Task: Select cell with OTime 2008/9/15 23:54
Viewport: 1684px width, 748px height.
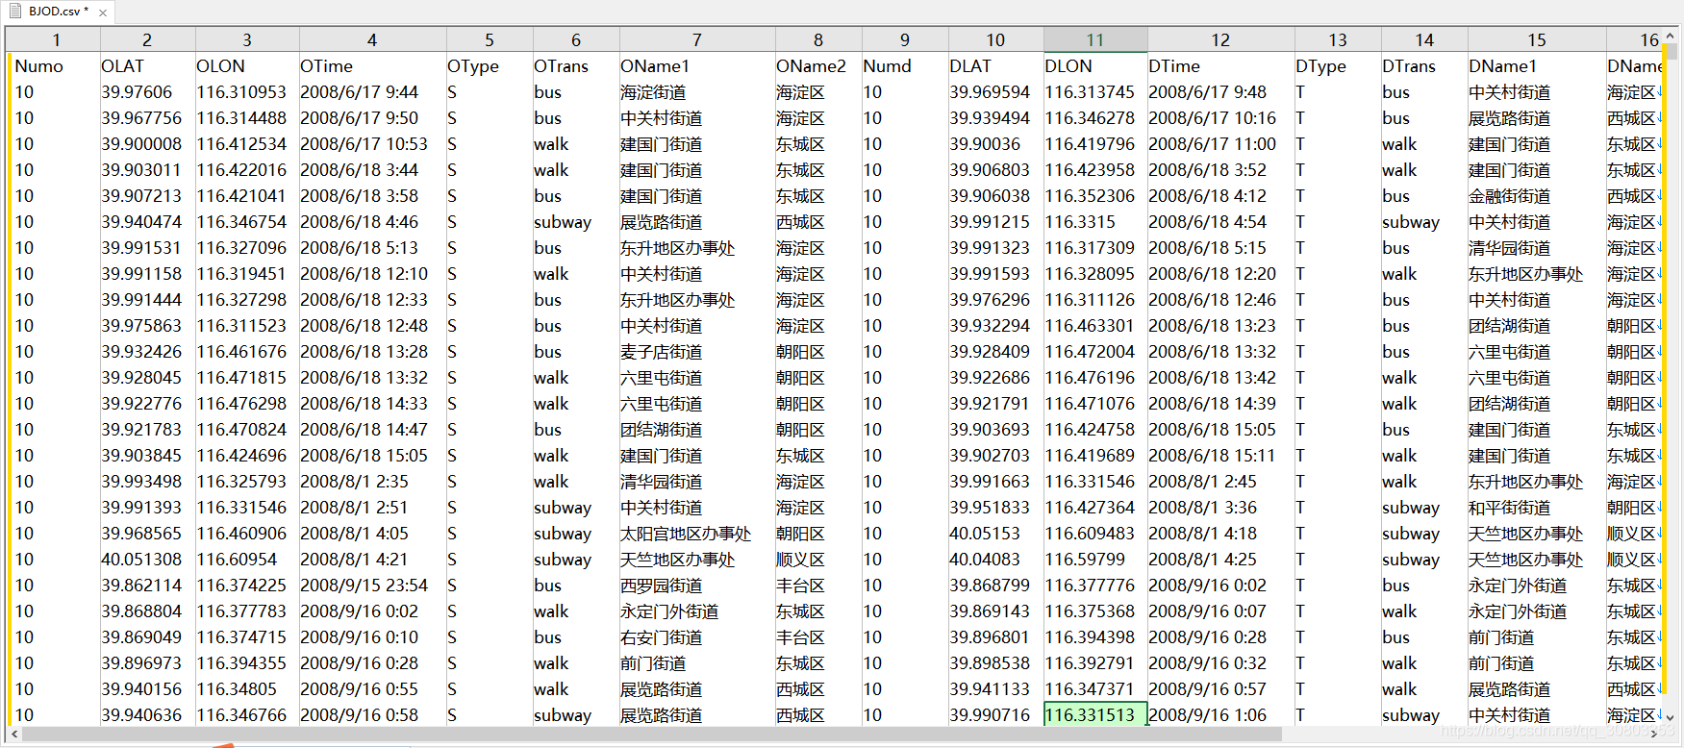Action: coord(372,586)
